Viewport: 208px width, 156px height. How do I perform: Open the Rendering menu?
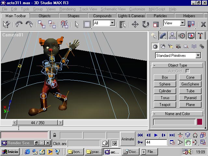tap(68, 9)
